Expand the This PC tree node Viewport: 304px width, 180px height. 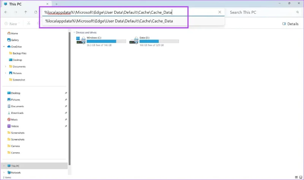click(4, 166)
